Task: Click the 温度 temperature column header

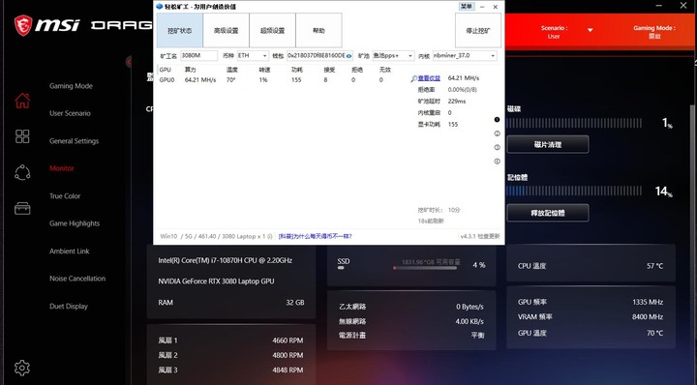Action: point(232,70)
